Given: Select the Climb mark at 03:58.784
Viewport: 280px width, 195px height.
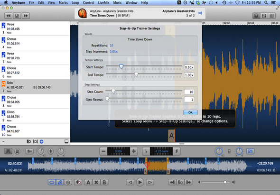Looking at the screenshot, I should 35,116.
